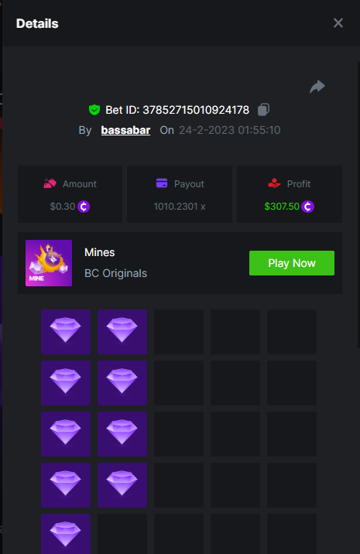This screenshot has height=554, width=360.
Task: Close the Details dialog
Action: pyautogui.click(x=338, y=23)
